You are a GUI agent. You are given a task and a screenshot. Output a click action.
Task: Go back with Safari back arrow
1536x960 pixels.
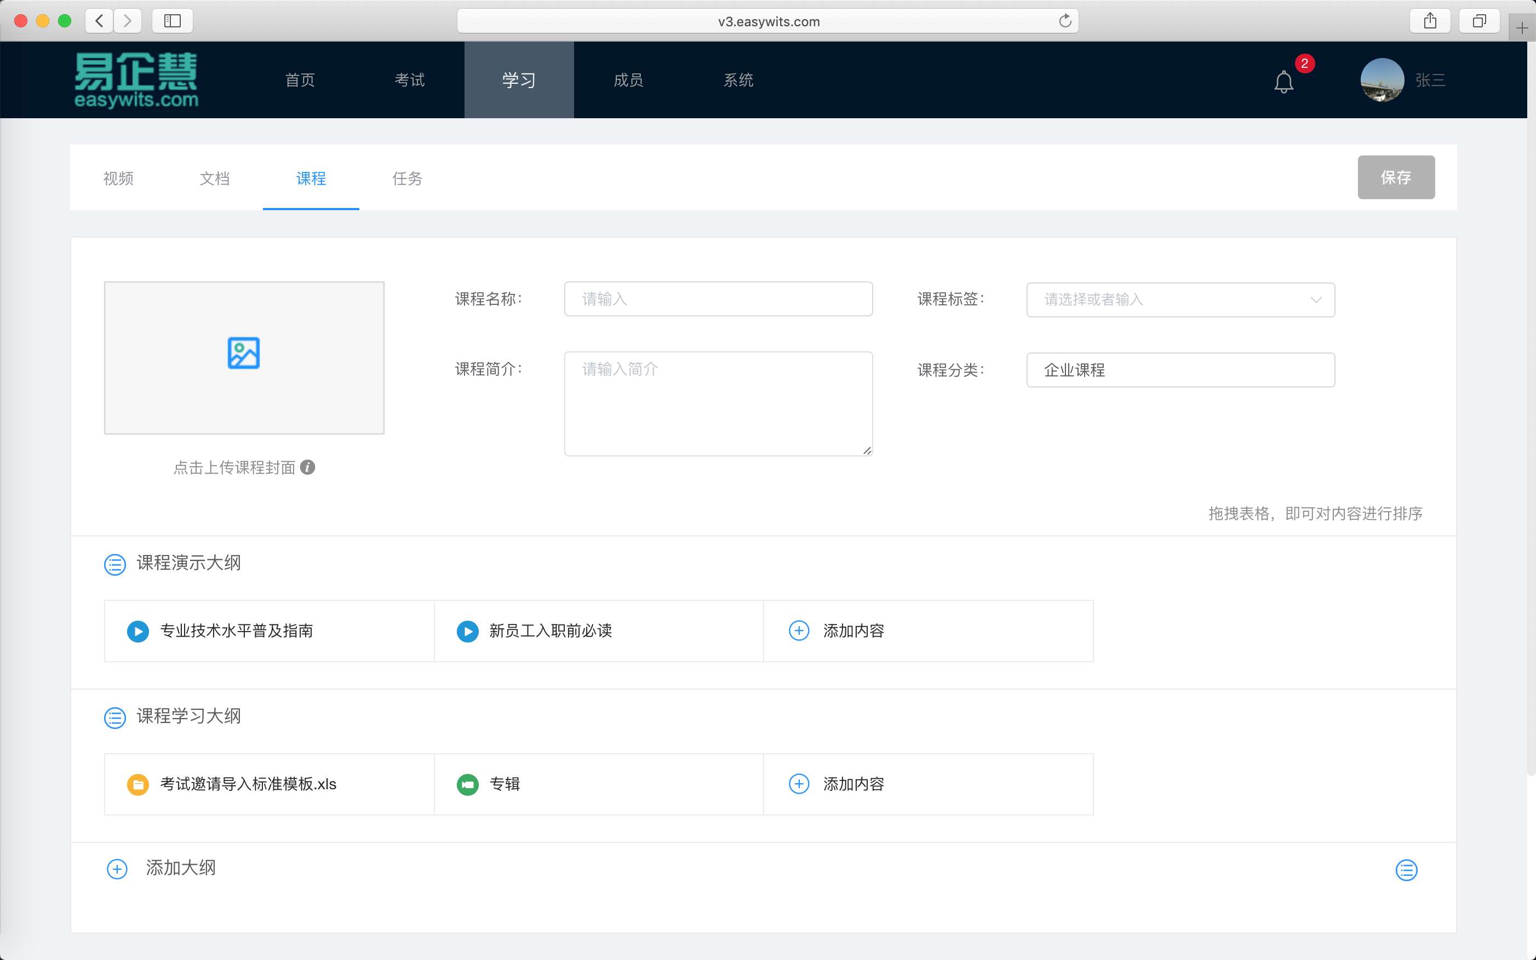tap(99, 21)
